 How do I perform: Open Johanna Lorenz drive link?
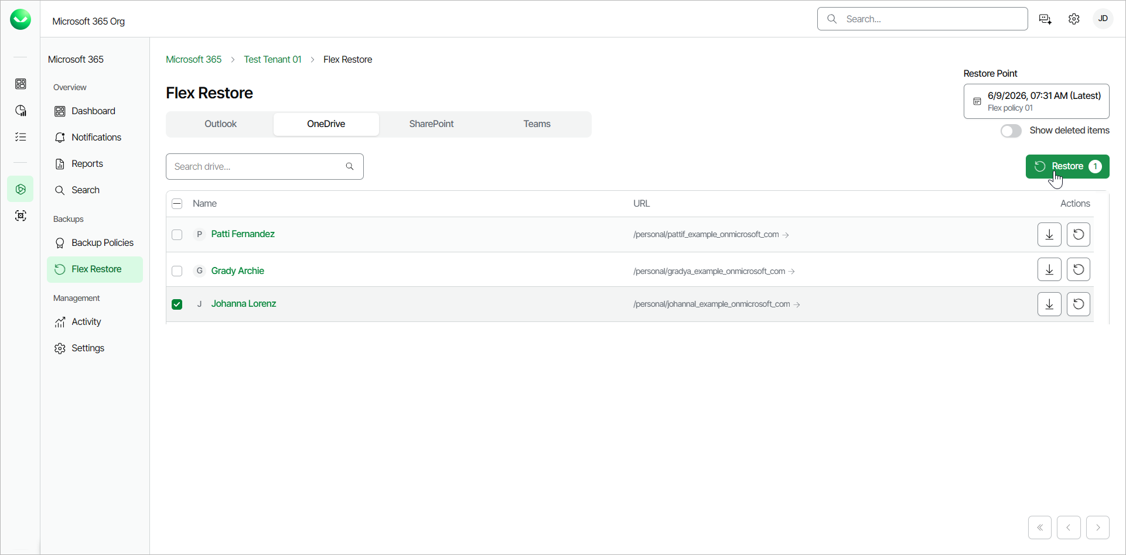point(243,304)
